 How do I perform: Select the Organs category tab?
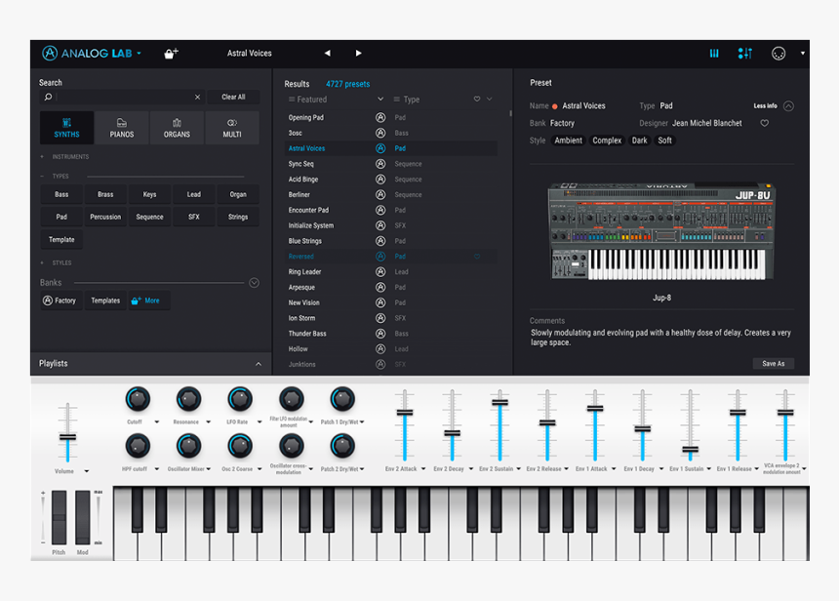[x=178, y=128]
